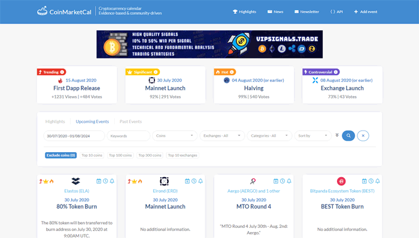The width and height of the screenshot is (419, 238).
Task: Click the Bitpanda BEST coin logo
Action: pyautogui.click(x=341, y=181)
